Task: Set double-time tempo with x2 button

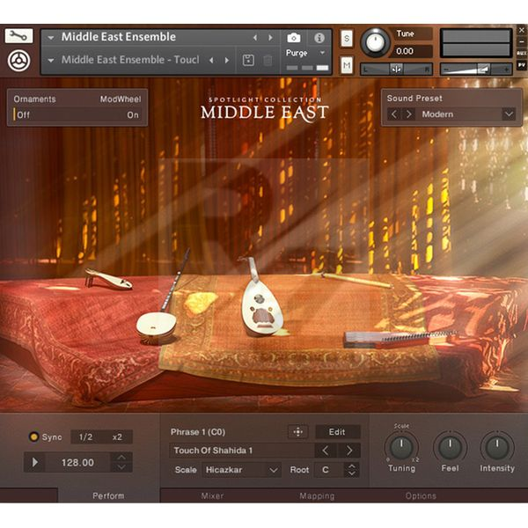Action: (117, 436)
